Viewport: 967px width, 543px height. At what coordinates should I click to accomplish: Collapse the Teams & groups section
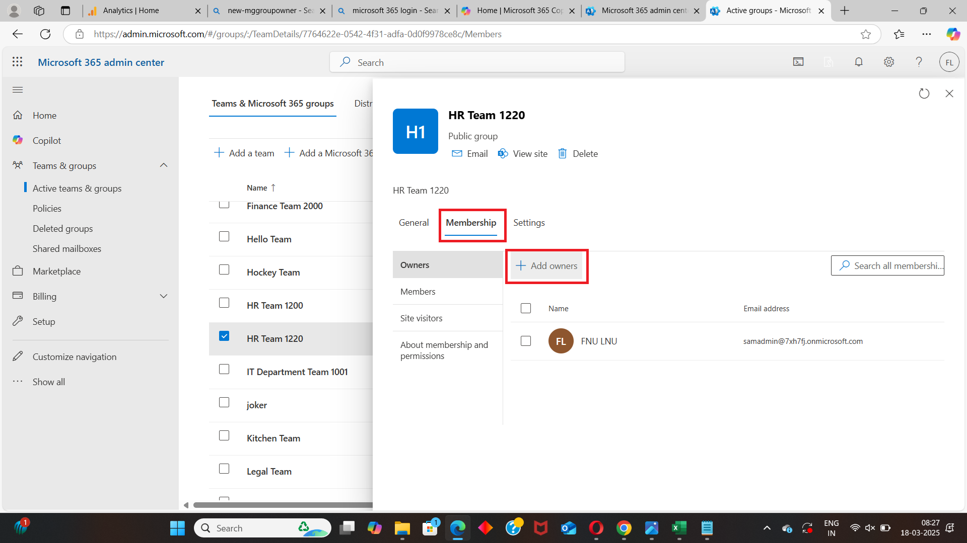point(164,165)
